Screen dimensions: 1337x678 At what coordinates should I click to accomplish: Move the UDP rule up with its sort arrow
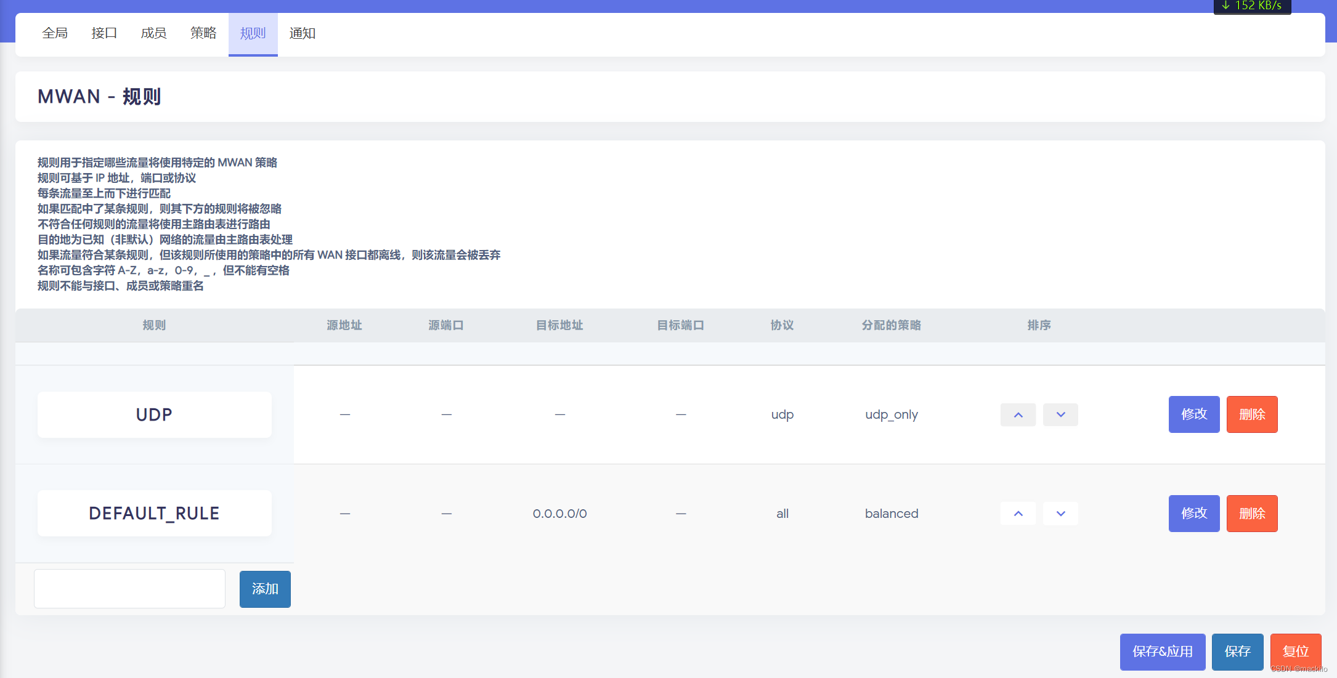(x=1018, y=414)
